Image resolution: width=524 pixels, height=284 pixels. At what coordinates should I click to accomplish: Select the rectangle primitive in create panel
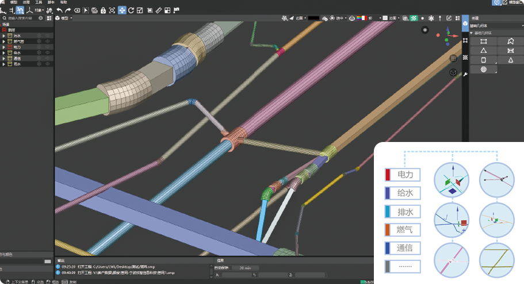pos(483,41)
